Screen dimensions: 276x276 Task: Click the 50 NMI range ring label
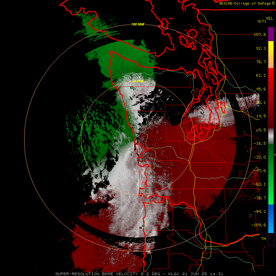click(138, 81)
